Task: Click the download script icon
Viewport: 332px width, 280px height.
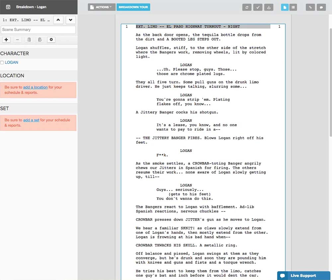Action: click(x=269, y=7)
